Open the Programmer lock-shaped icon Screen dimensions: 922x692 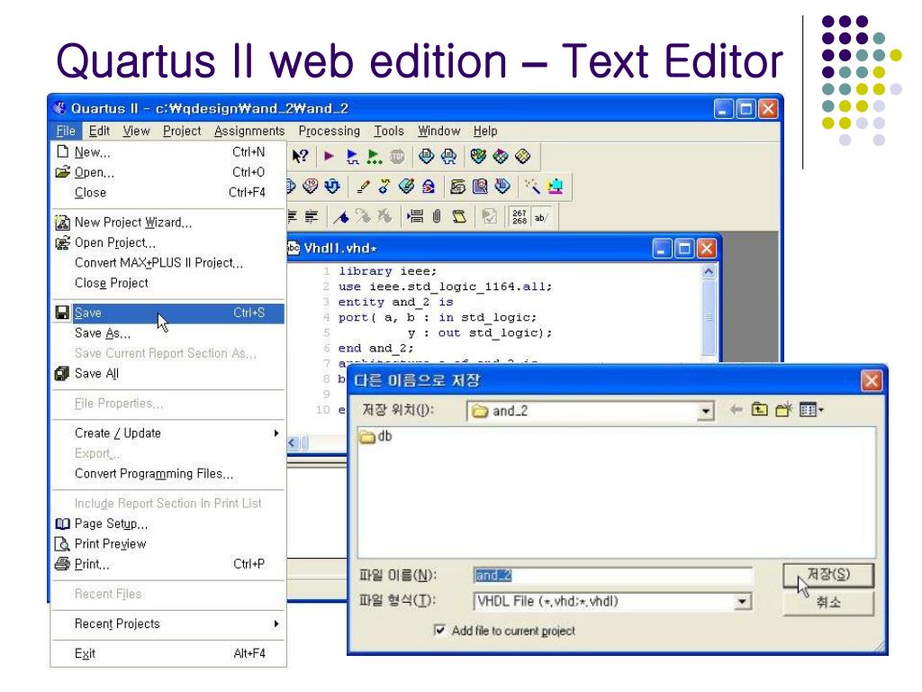coord(429,187)
